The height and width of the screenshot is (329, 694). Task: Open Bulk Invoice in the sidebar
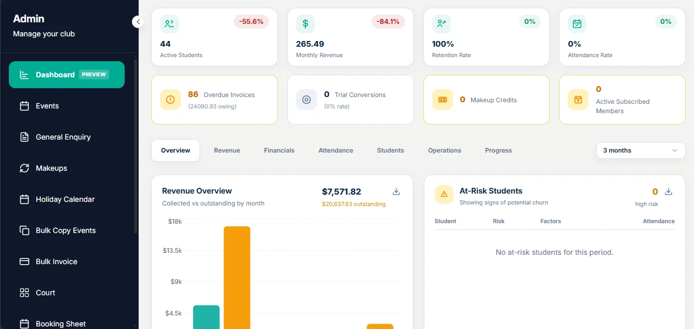click(66, 262)
